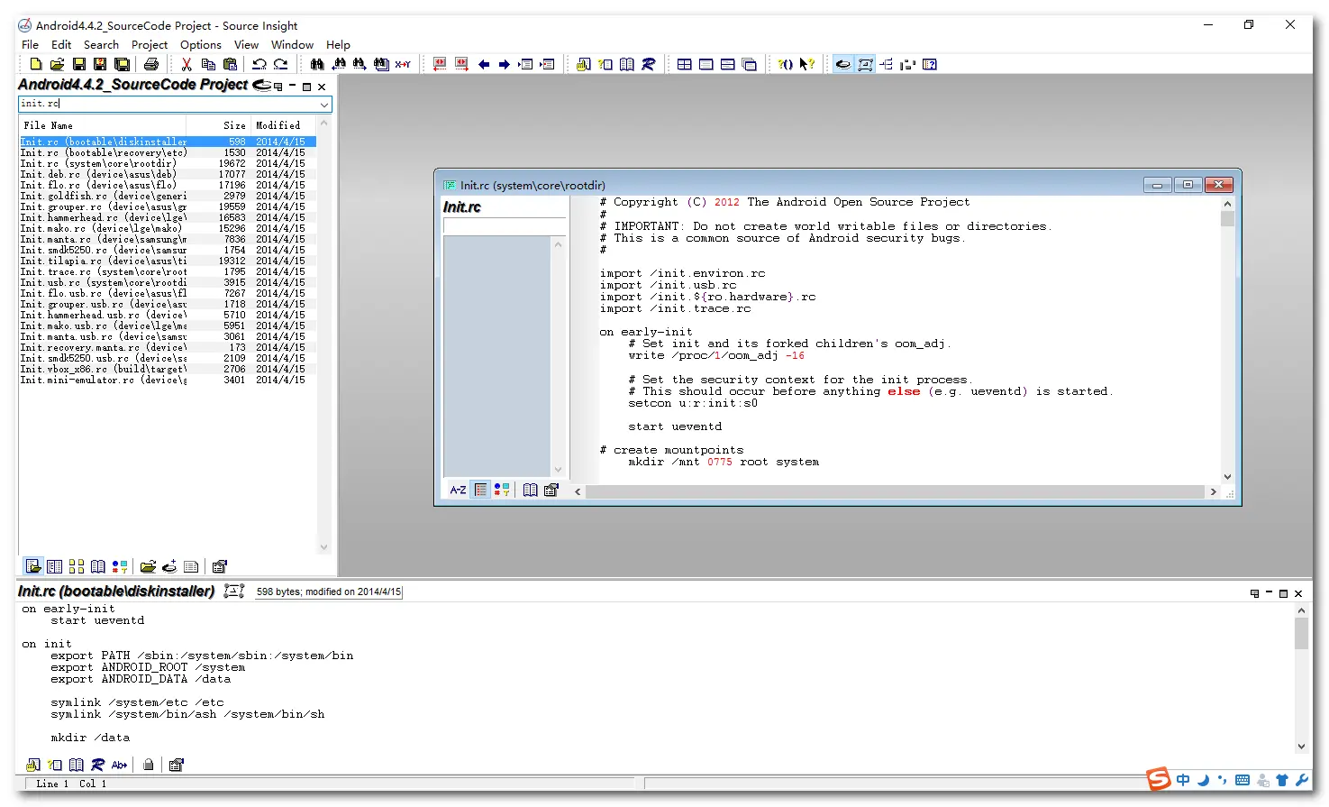The width and height of the screenshot is (1329, 807).
Task: Open the File menu
Action: click(x=31, y=44)
